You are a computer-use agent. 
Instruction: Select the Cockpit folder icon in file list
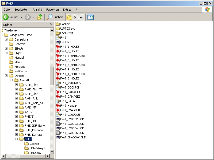tap(58, 24)
